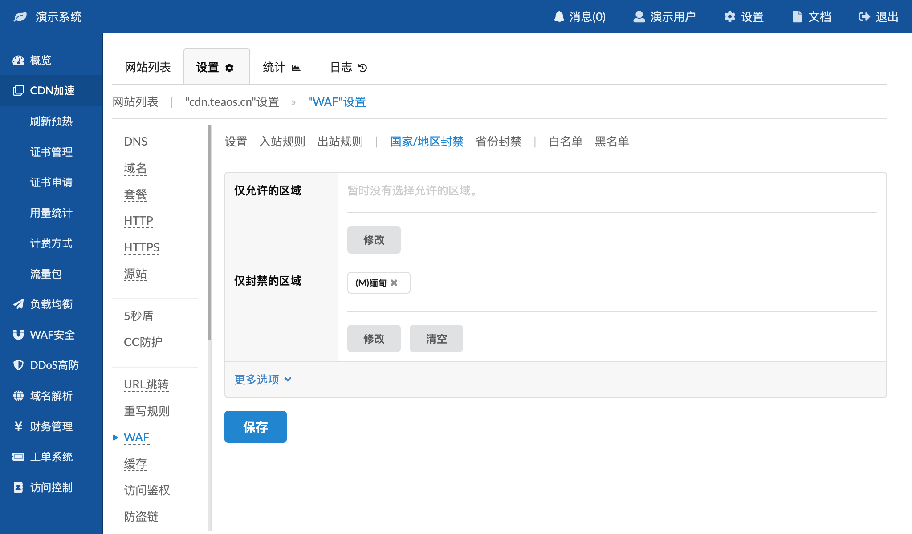Open settings via top gear icon

pos(729,17)
